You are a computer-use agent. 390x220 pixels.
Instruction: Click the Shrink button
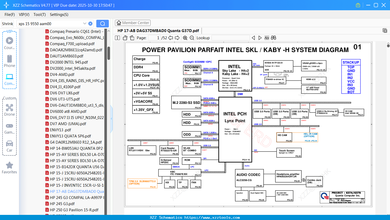pyautogui.click(x=7, y=24)
